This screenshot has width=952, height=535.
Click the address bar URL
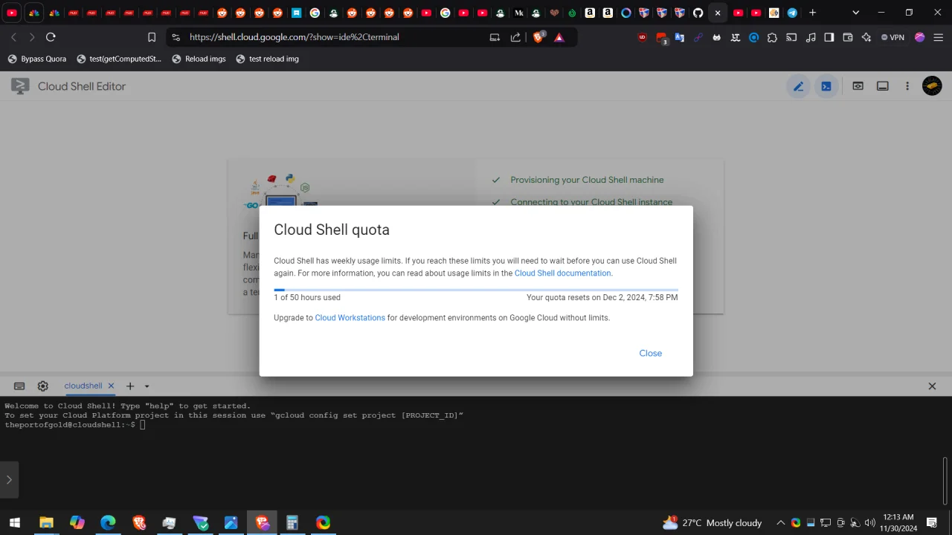coord(294,37)
